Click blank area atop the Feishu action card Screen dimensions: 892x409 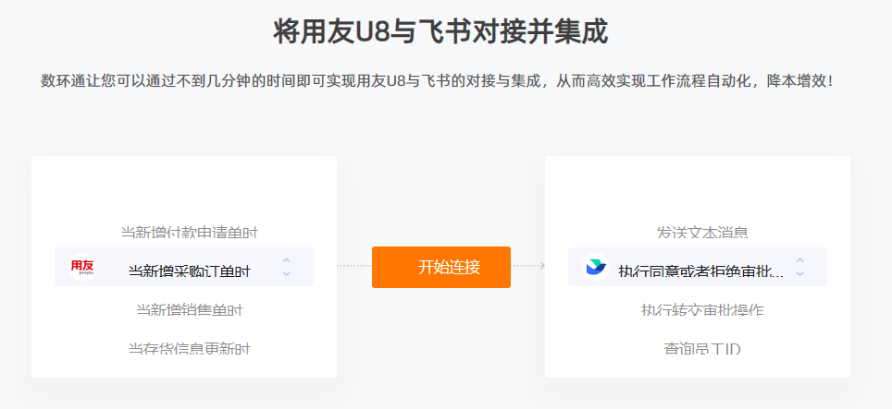(697, 185)
